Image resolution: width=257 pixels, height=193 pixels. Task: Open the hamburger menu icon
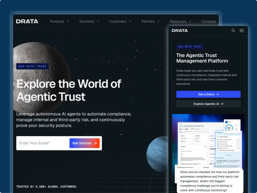pos(242,30)
